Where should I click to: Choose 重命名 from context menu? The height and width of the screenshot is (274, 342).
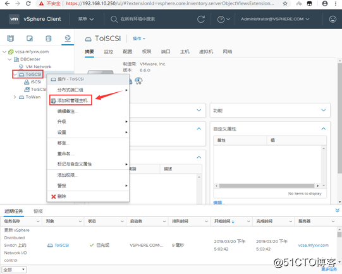coord(88,154)
